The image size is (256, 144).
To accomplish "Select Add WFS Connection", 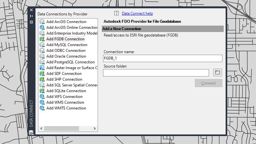I will 64,97.
